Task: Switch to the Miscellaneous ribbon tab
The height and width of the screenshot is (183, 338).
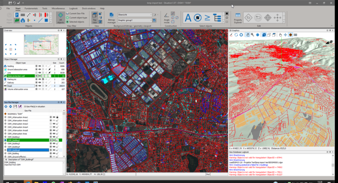Action: point(58,8)
